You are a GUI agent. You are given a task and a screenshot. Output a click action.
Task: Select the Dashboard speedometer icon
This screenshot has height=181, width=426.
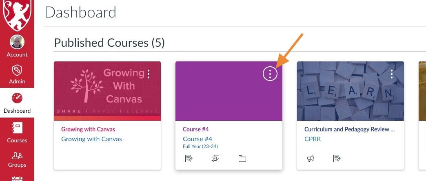pyautogui.click(x=17, y=98)
